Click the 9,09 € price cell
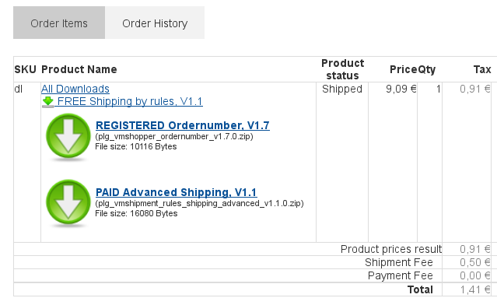 (x=401, y=89)
